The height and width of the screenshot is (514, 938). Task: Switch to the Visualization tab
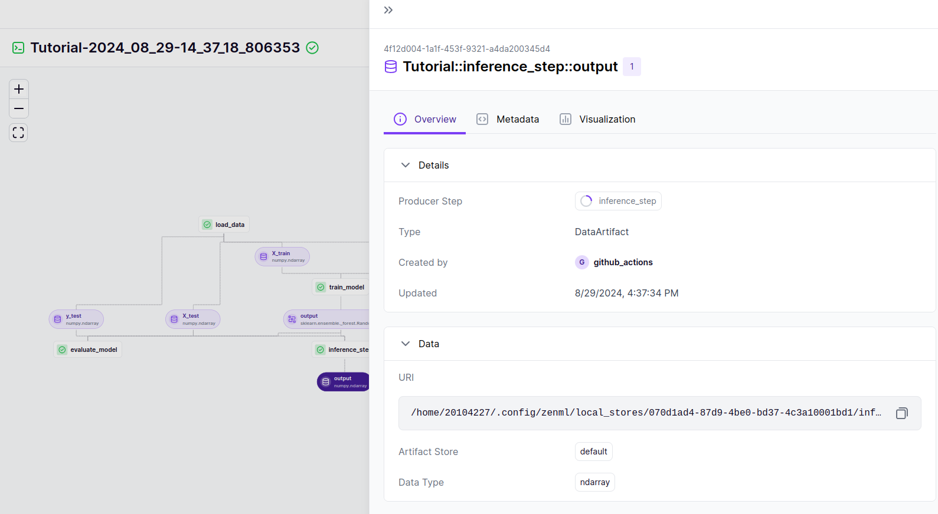click(597, 119)
